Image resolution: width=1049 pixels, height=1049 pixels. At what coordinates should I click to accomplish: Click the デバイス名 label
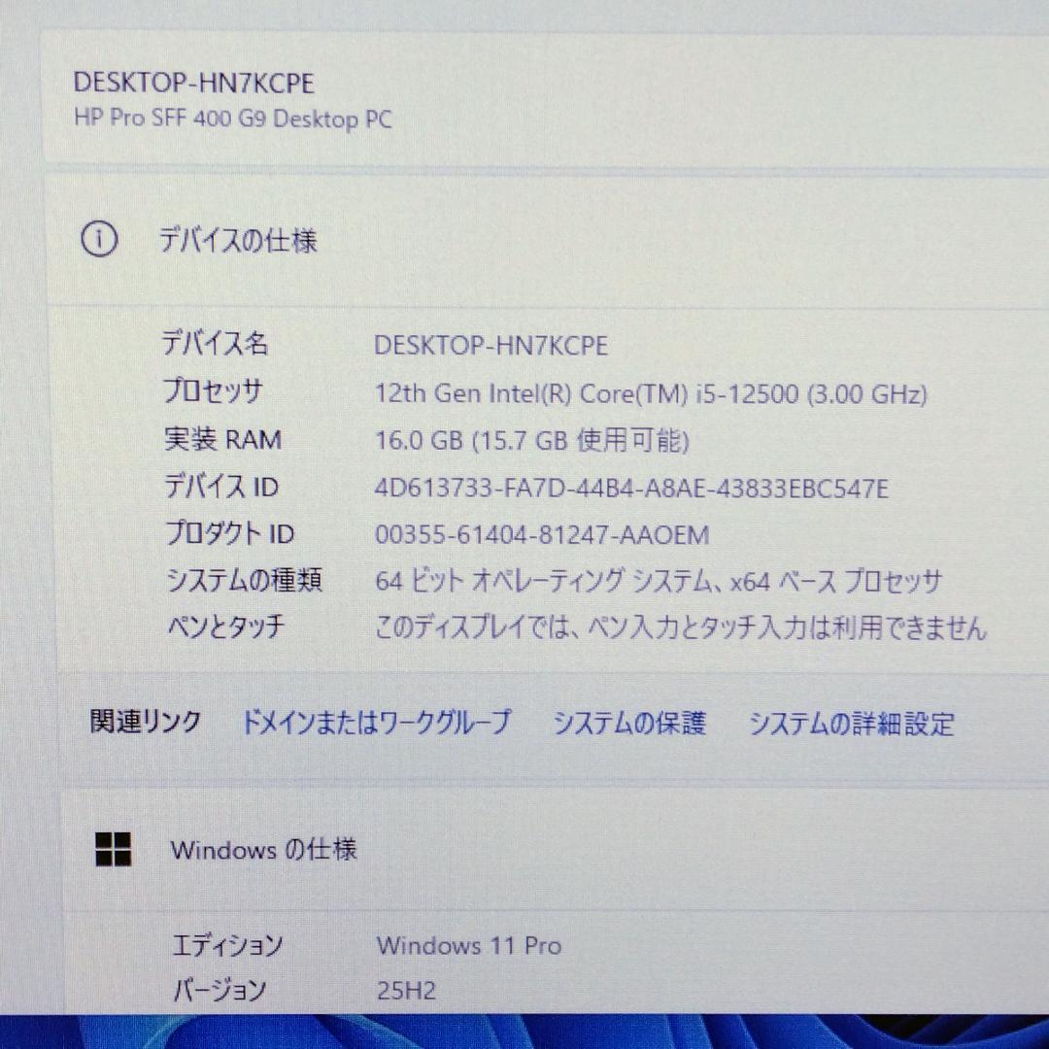(215, 343)
